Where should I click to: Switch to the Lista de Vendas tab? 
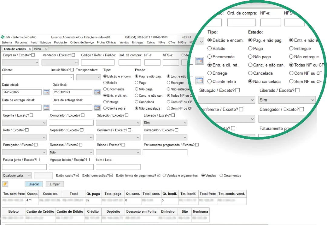(x=15, y=49)
